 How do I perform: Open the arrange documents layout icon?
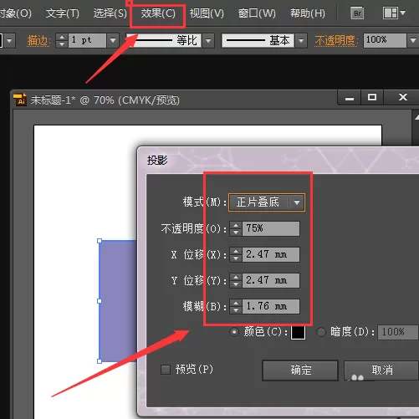point(394,13)
